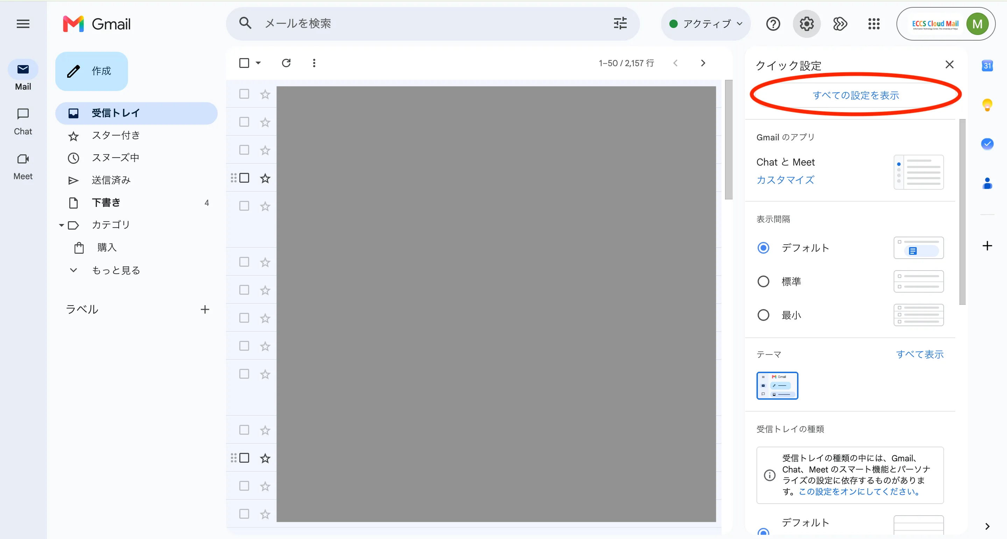Image resolution: width=1007 pixels, height=539 pixels.
Task: Open Google Tasks side panel icon
Action: point(987,144)
